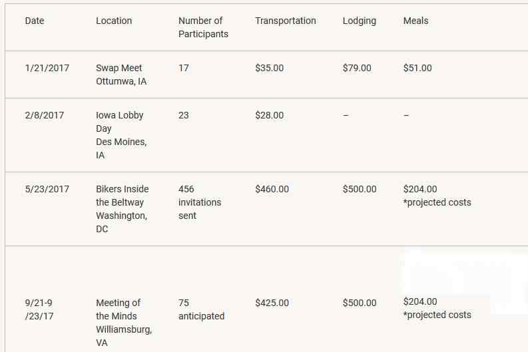Click the Bikers Inside the Beltway cell

(x=123, y=209)
